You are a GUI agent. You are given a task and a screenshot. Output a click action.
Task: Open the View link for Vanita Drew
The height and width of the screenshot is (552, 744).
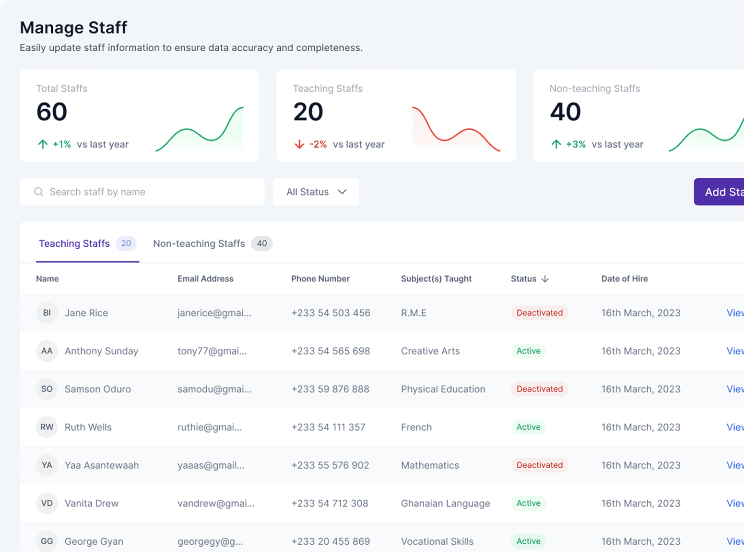tap(734, 503)
